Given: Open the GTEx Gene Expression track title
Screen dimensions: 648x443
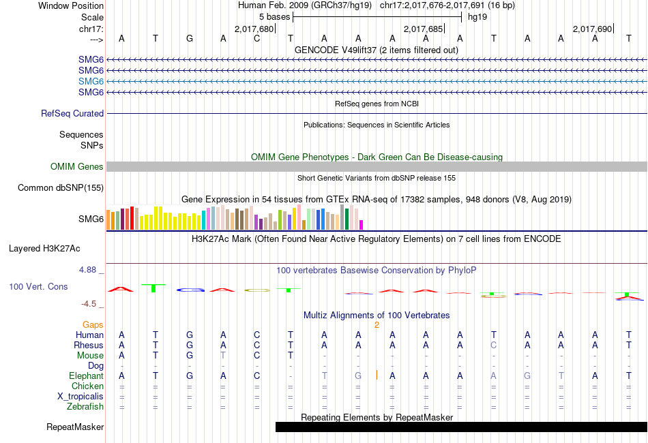Looking at the screenshot, I should pos(377,200).
